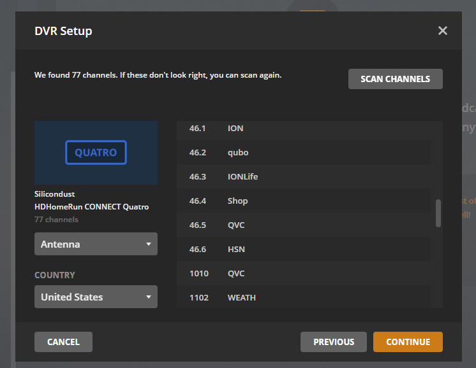Select channel 1010 QVC

303,273
